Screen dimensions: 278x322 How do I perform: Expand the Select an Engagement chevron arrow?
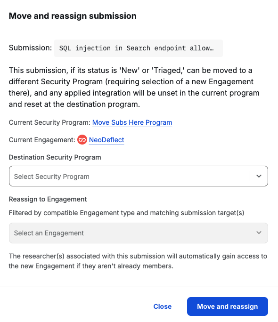coord(259,233)
